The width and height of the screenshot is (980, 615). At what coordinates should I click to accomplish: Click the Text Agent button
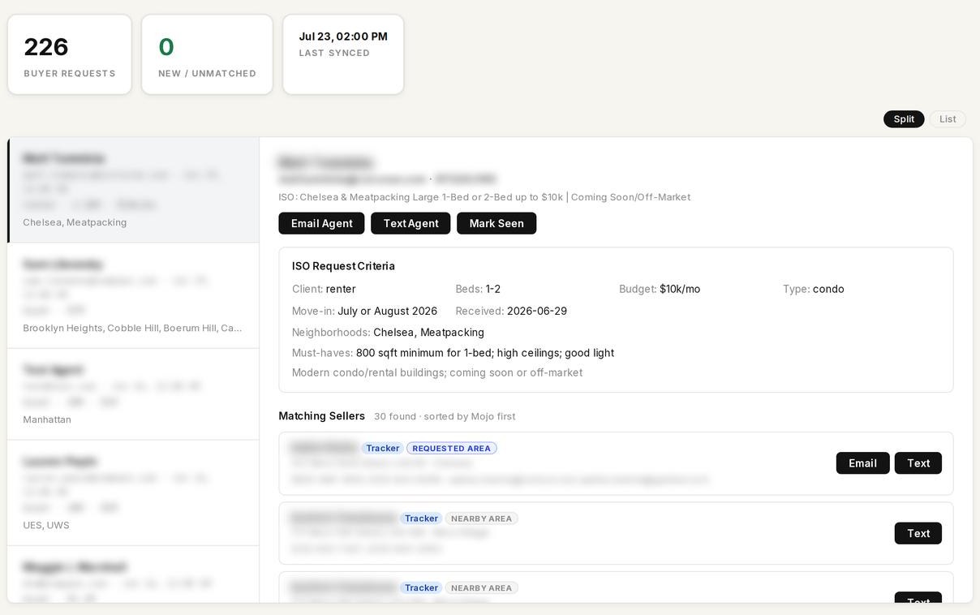point(410,223)
